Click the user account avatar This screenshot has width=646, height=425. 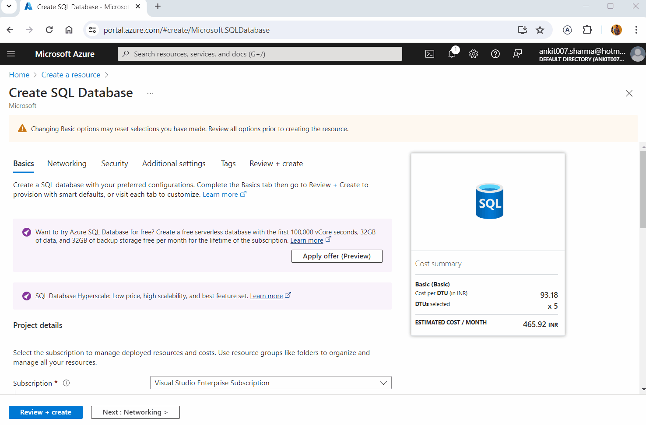(637, 54)
